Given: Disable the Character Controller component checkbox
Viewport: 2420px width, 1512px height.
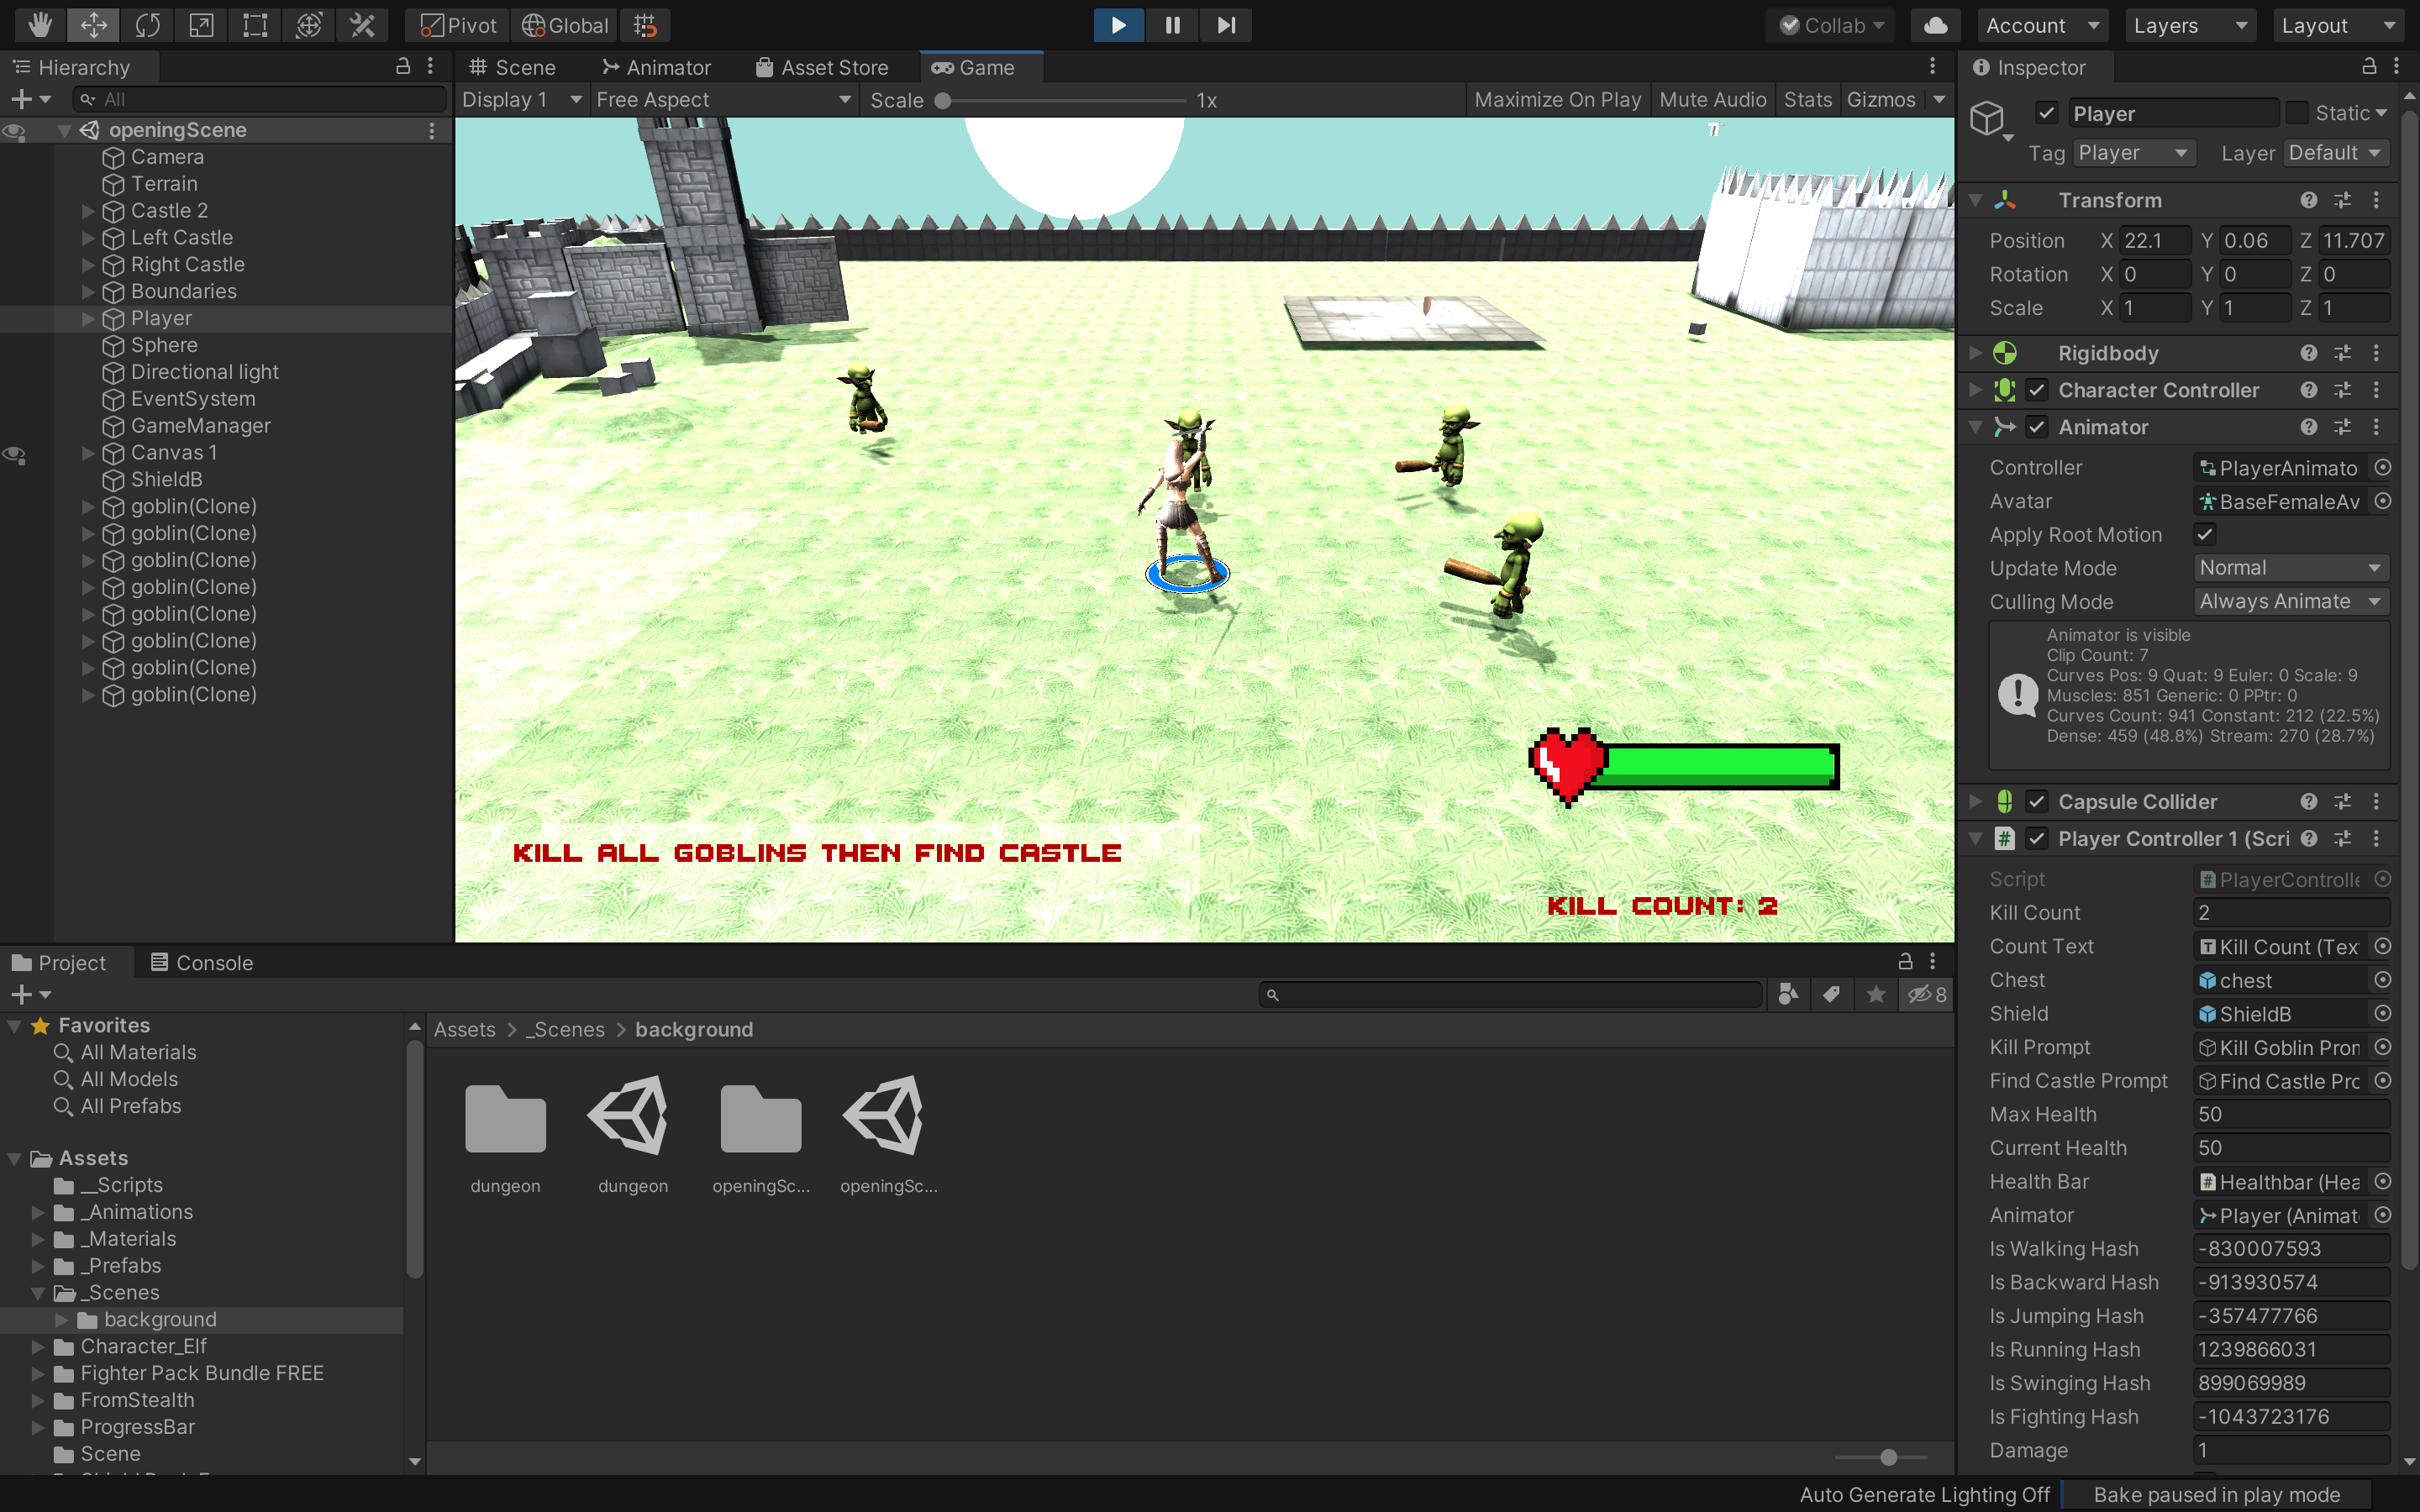Looking at the screenshot, I should (x=2037, y=390).
